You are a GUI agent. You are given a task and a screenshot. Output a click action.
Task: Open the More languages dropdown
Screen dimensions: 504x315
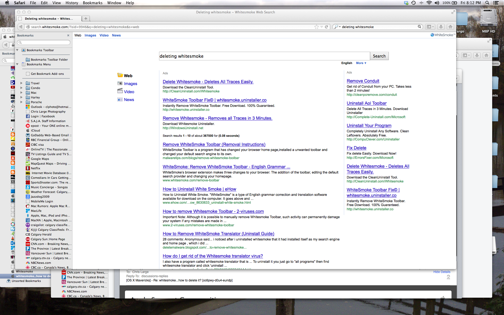click(x=361, y=63)
